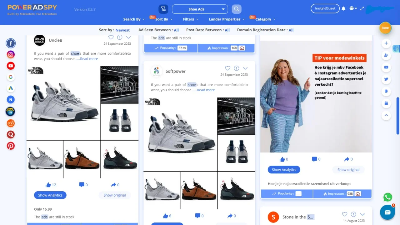Click the copy documents icon in right sidebar
The image size is (400, 225).
click(386, 91)
